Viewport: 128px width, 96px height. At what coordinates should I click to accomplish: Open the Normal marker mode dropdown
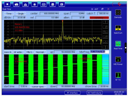[41, 52]
